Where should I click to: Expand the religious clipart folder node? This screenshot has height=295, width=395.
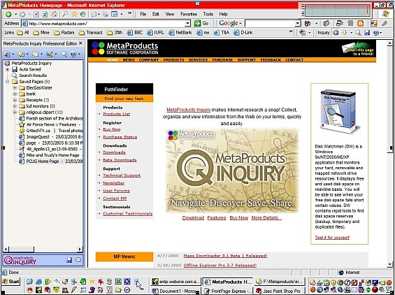click(x=15, y=112)
